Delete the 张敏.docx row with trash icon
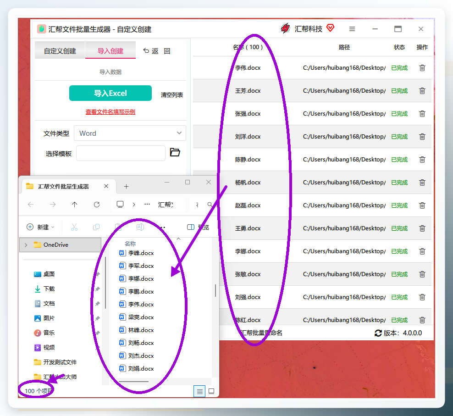The width and height of the screenshot is (453, 416). click(422, 274)
